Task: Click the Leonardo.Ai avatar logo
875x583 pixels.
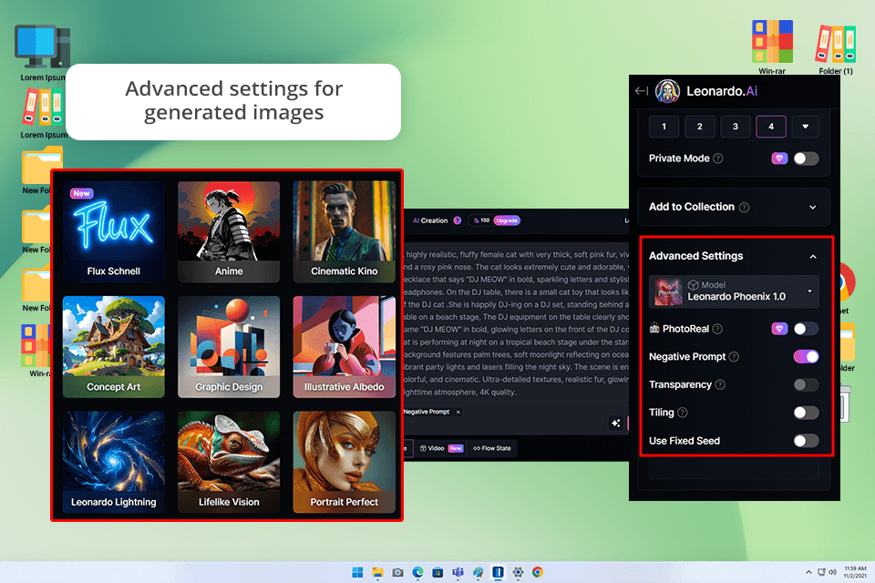Action: [x=667, y=91]
